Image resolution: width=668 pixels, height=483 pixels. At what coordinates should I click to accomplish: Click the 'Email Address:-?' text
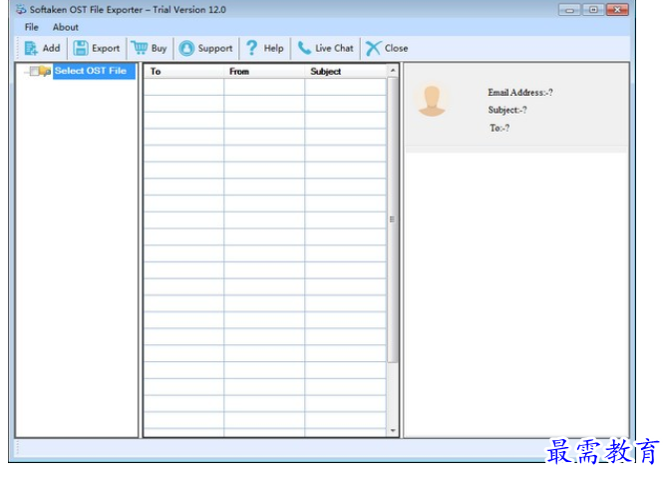[x=520, y=92]
